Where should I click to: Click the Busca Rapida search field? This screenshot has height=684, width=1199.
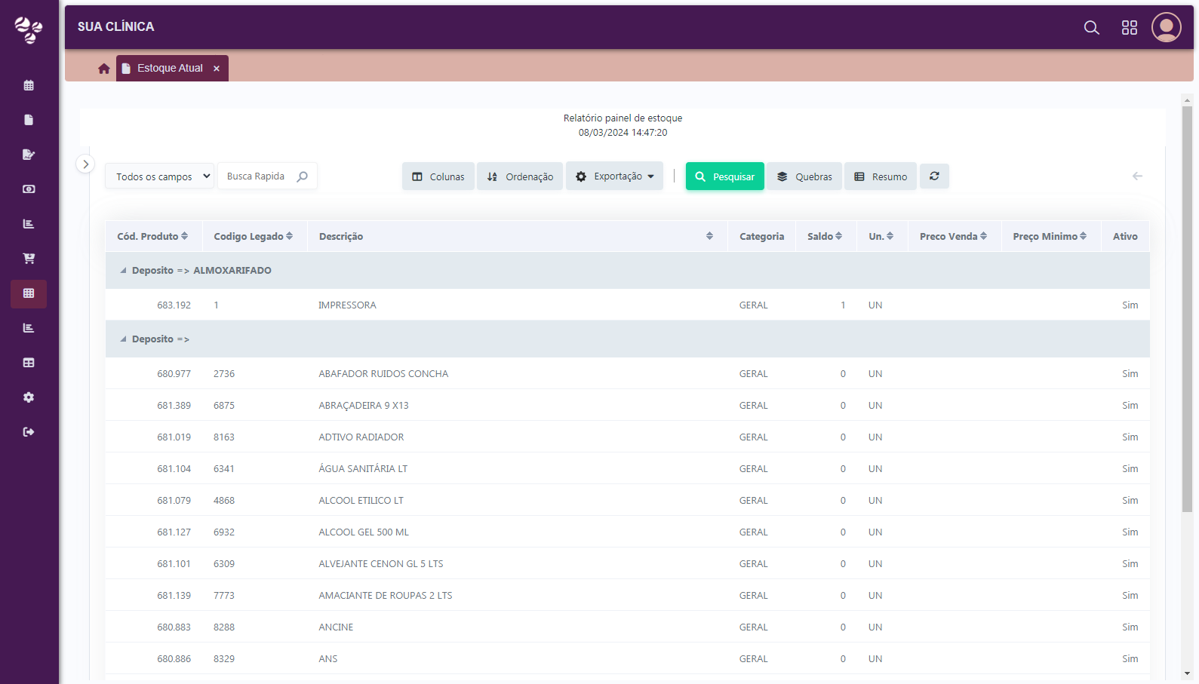click(x=259, y=176)
